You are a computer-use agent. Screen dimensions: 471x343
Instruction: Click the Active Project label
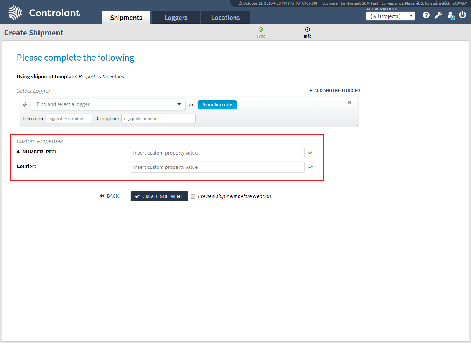pyautogui.click(x=382, y=9)
